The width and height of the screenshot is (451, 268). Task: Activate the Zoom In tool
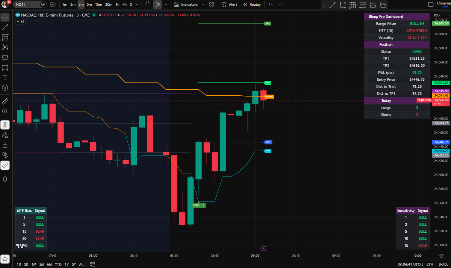pyautogui.click(x=5, y=111)
